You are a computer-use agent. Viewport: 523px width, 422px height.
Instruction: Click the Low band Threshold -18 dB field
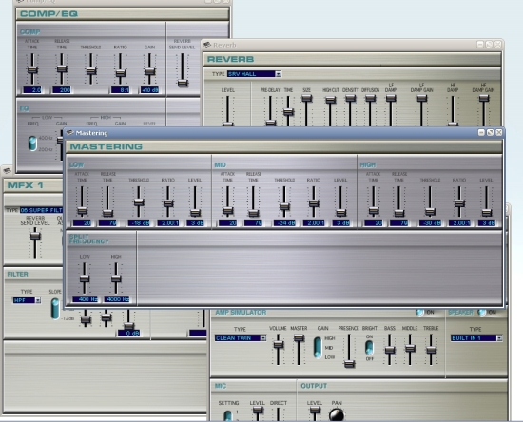click(139, 223)
